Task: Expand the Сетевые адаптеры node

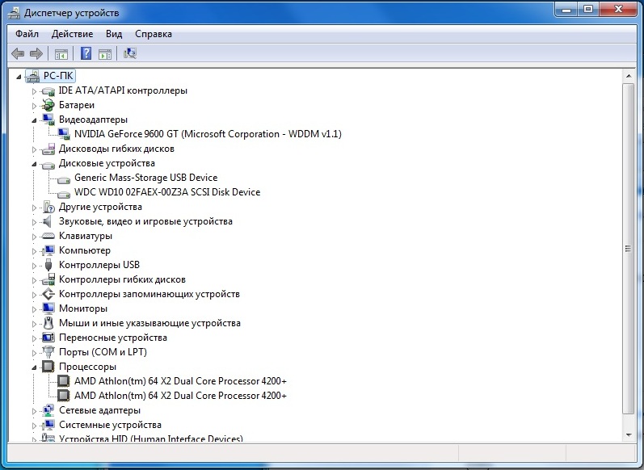Action: [x=35, y=410]
